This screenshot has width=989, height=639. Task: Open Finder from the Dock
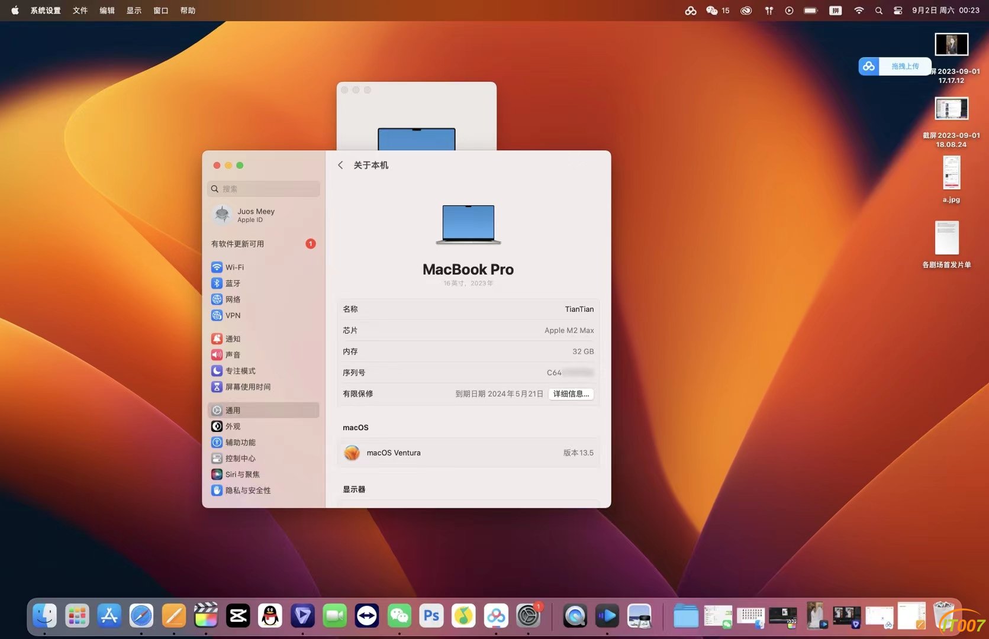click(45, 616)
